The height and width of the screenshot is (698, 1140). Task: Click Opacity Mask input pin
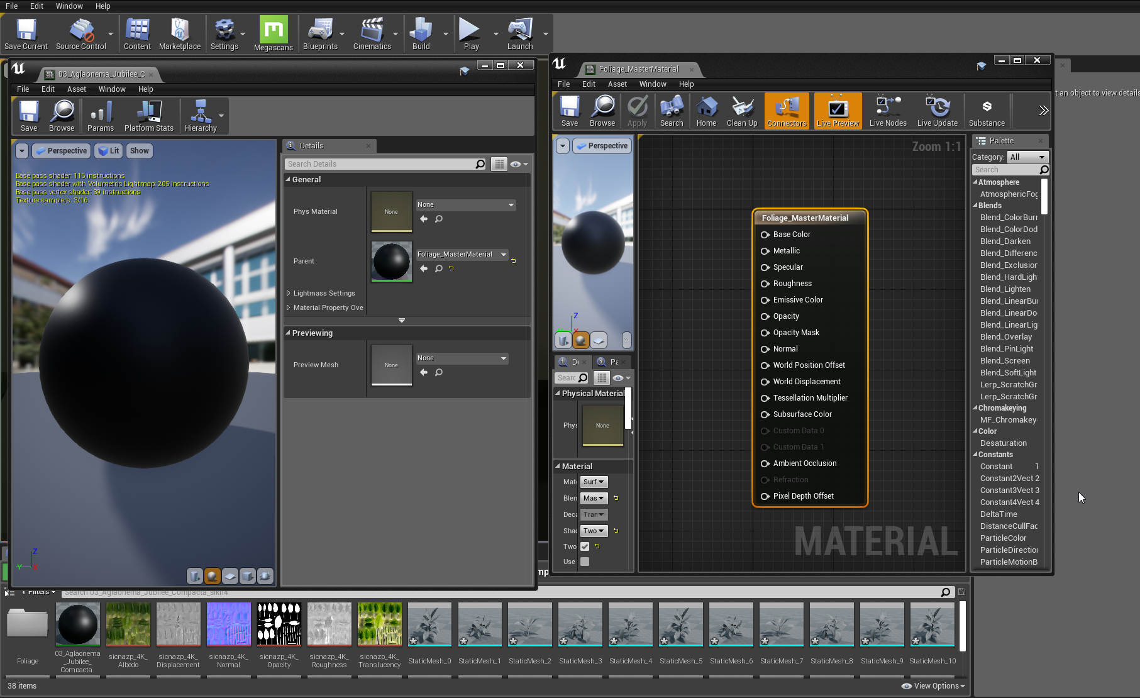coord(765,333)
